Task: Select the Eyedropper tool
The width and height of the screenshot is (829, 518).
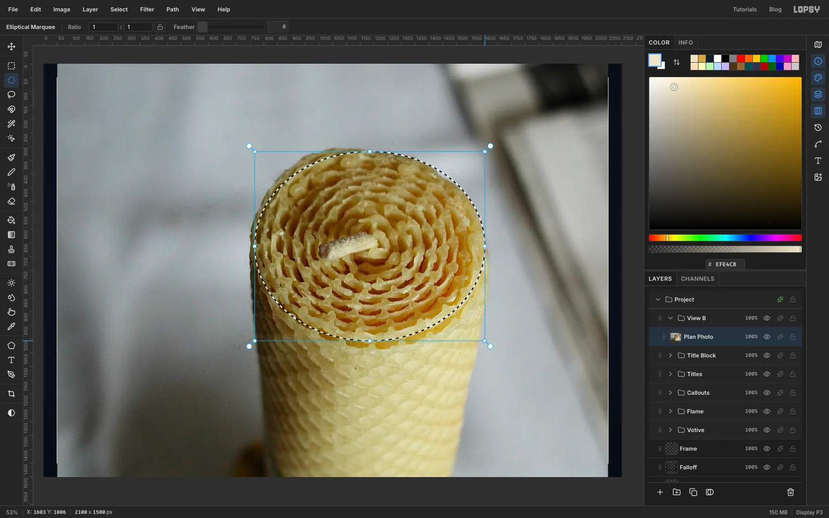Action: coord(11,326)
